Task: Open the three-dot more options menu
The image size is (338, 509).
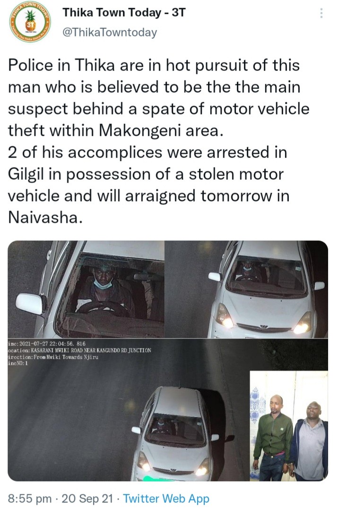Action: 321,13
